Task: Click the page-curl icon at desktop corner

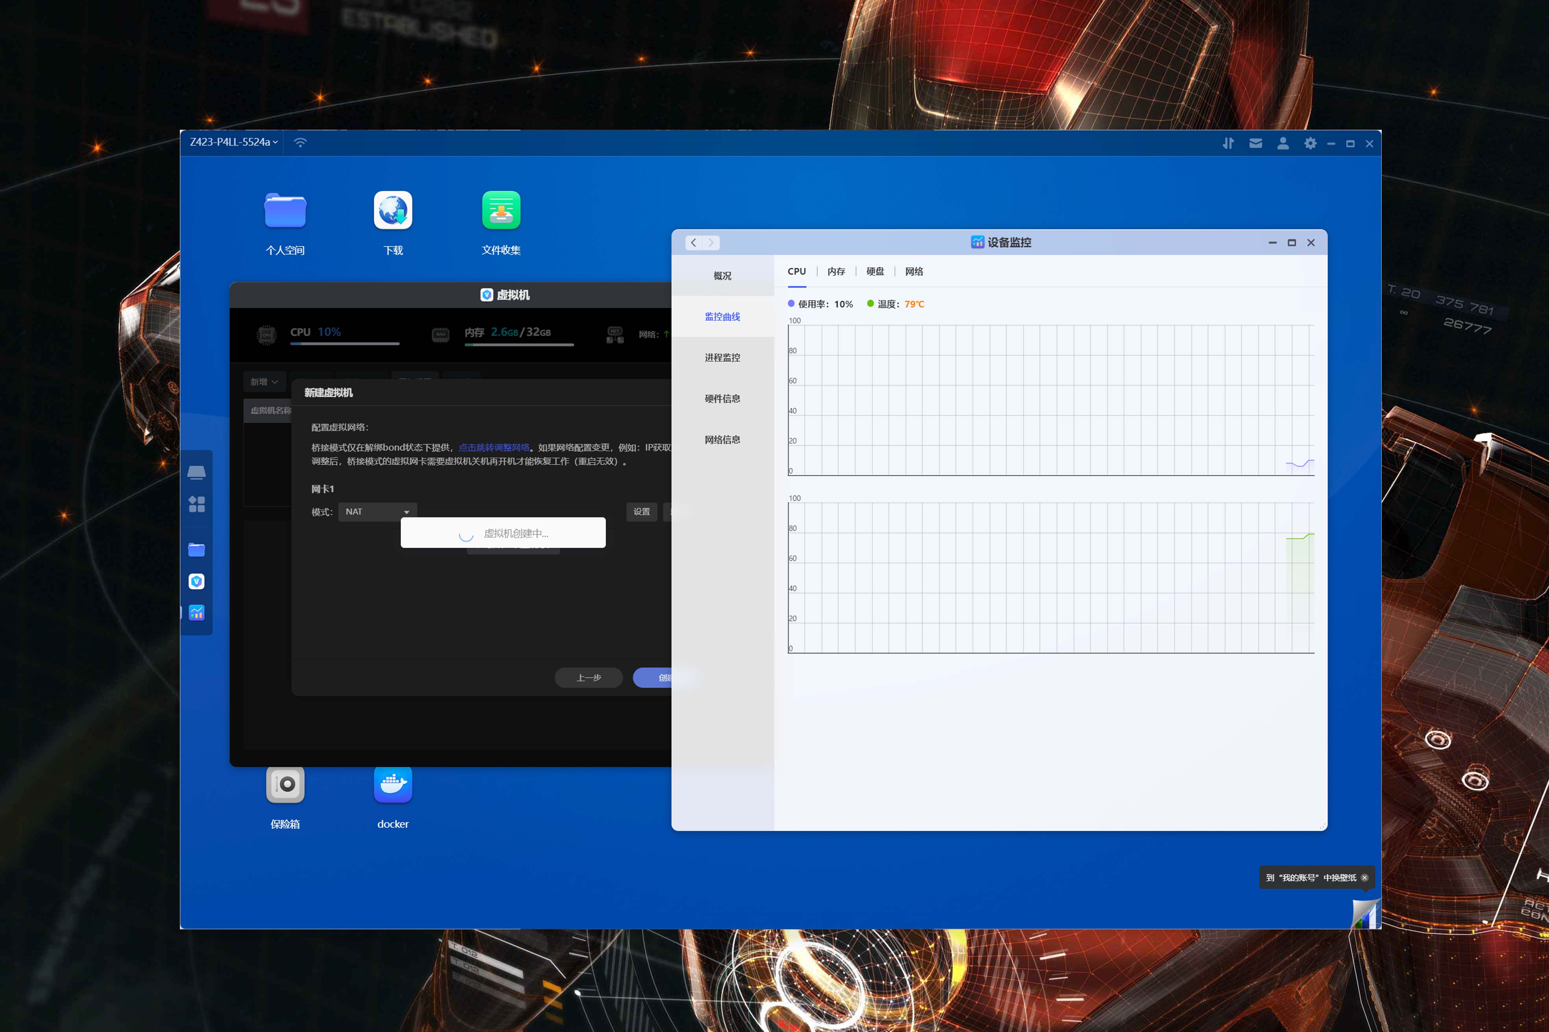Action: (x=1366, y=914)
